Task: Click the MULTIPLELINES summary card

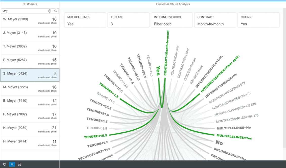Action: [85, 20]
